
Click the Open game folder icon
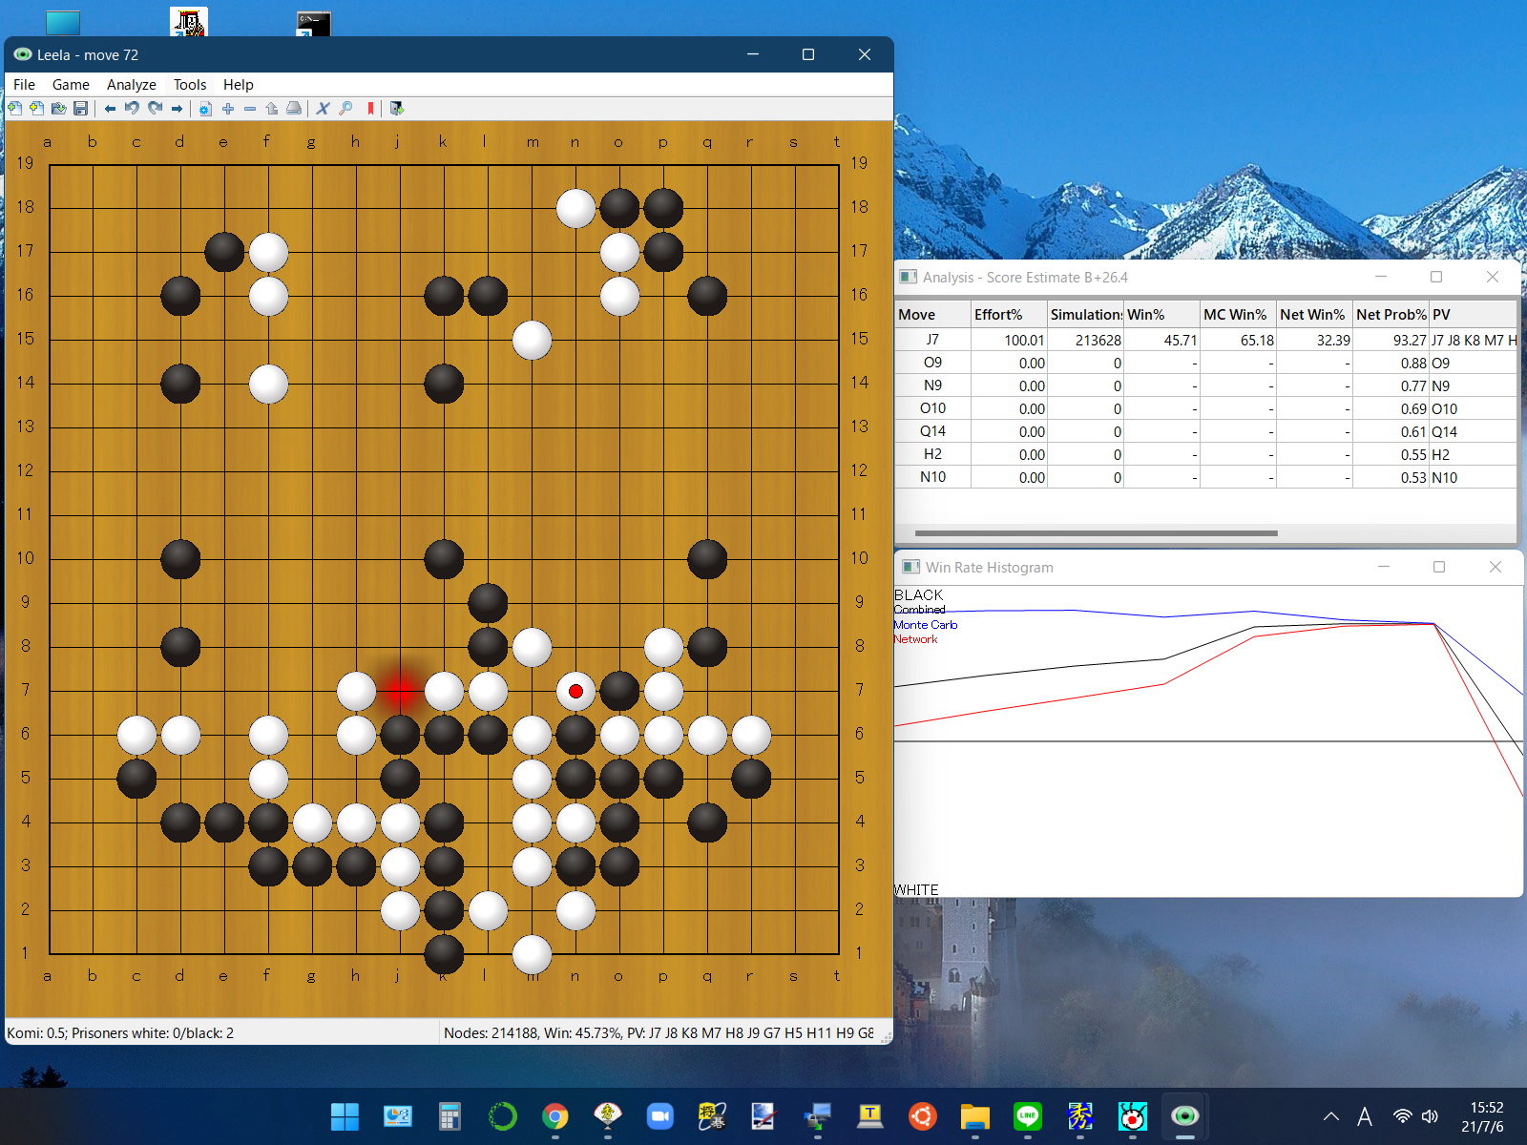click(x=59, y=109)
